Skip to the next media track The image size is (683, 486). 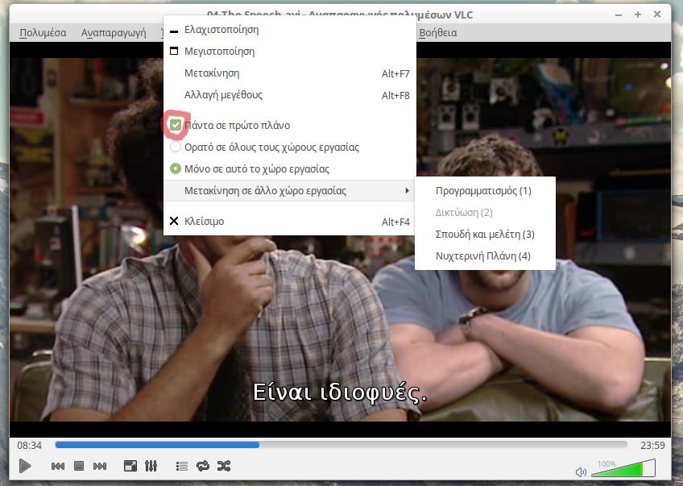[100, 466]
